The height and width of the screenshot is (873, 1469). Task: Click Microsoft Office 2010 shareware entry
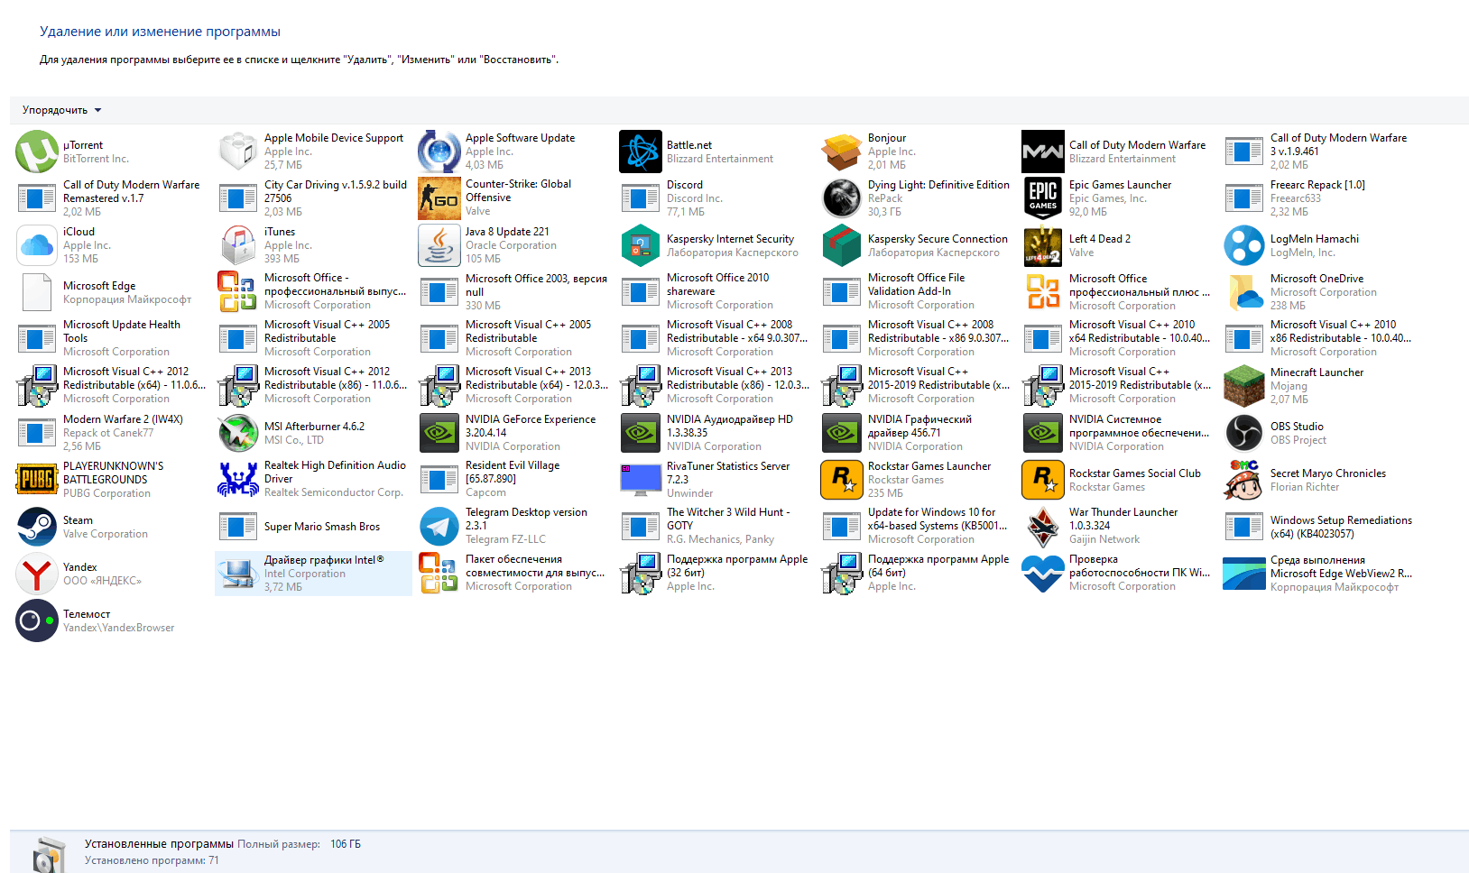tap(716, 292)
